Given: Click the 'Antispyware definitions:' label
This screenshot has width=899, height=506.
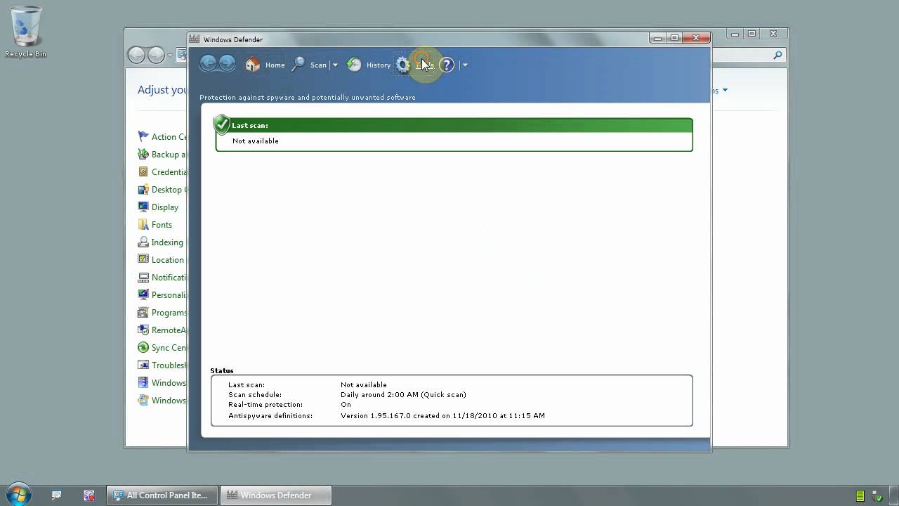Looking at the screenshot, I should [x=270, y=416].
